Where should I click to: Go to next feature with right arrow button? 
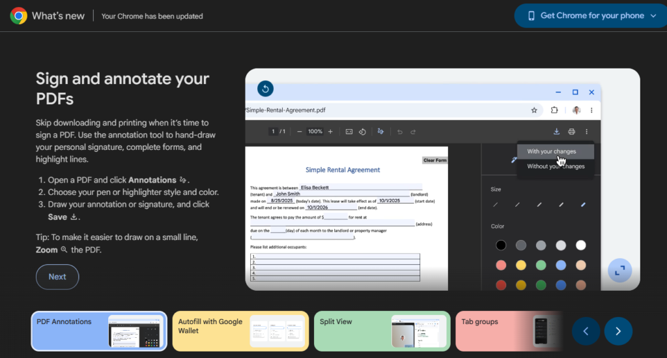[x=618, y=331]
